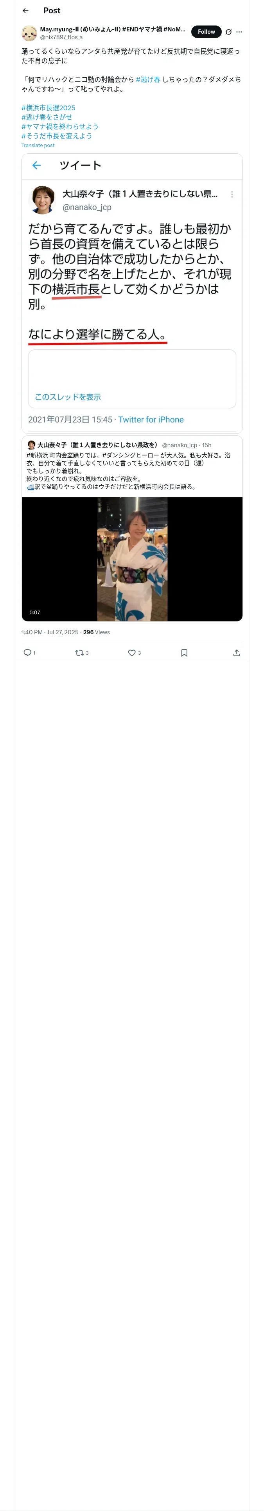Open the #そうだ市長を変えよう hashtag
Image resolution: width=264 pixels, height=1511 pixels.
tap(57, 136)
